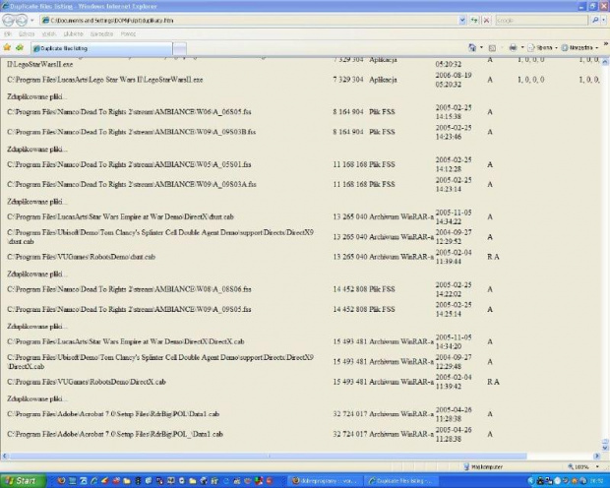Click the horizontal scrollbar left arrow
Screen dimensions: 610x488
5,456
